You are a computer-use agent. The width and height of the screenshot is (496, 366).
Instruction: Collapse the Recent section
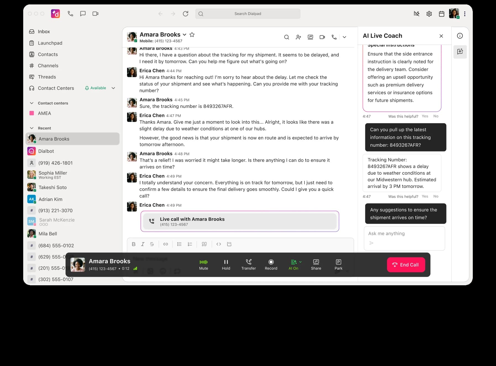coord(32,128)
